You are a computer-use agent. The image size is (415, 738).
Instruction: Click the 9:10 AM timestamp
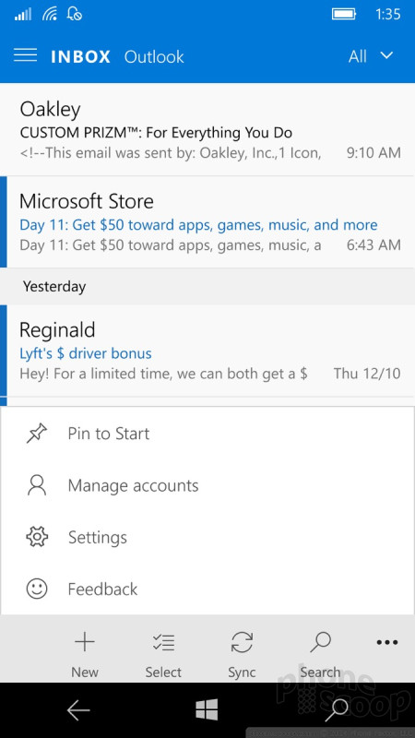point(373,153)
